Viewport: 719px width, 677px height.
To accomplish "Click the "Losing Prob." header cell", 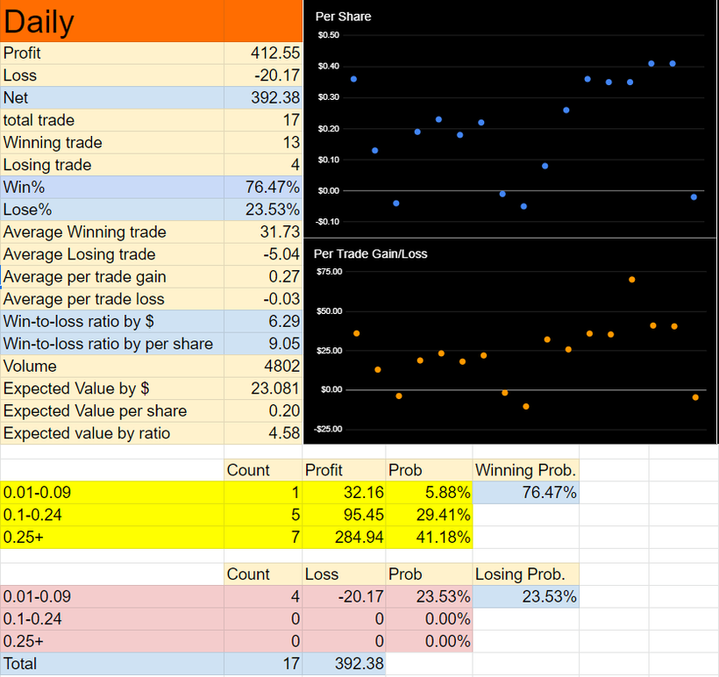I will tap(525, 574).
